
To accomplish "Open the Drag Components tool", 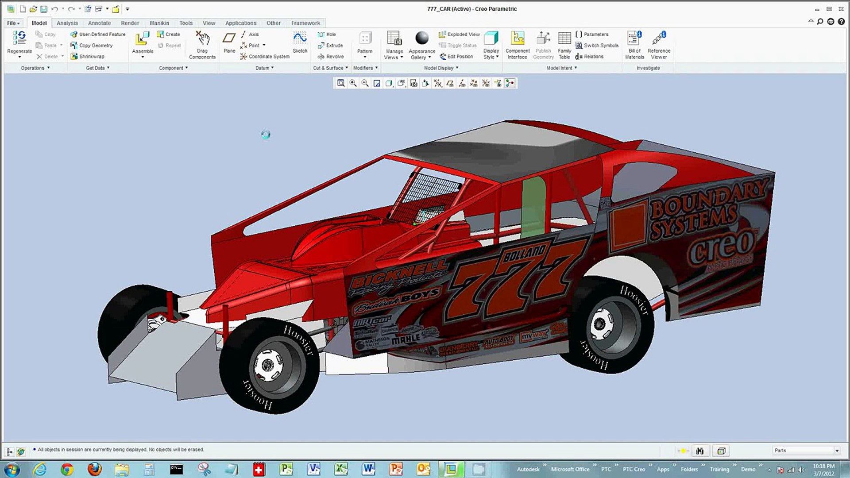I will pyautogui.click(x=202, y=45).
